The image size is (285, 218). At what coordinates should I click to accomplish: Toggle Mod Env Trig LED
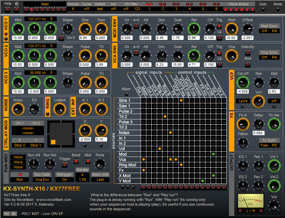tap(219, 26)
